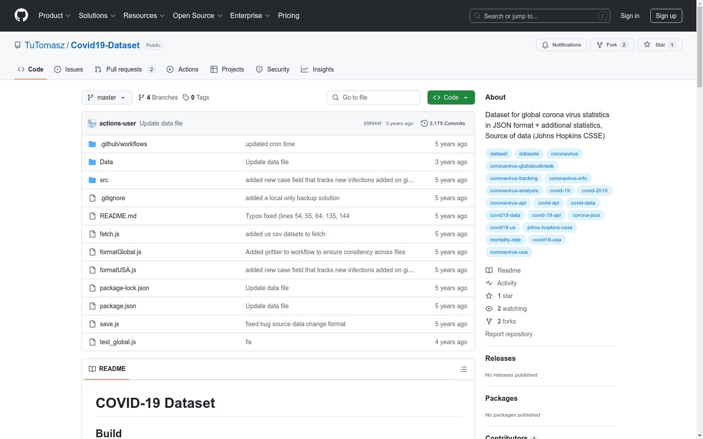
Task: Open formatGlobal.js file
Action: (x=120, y=252)
